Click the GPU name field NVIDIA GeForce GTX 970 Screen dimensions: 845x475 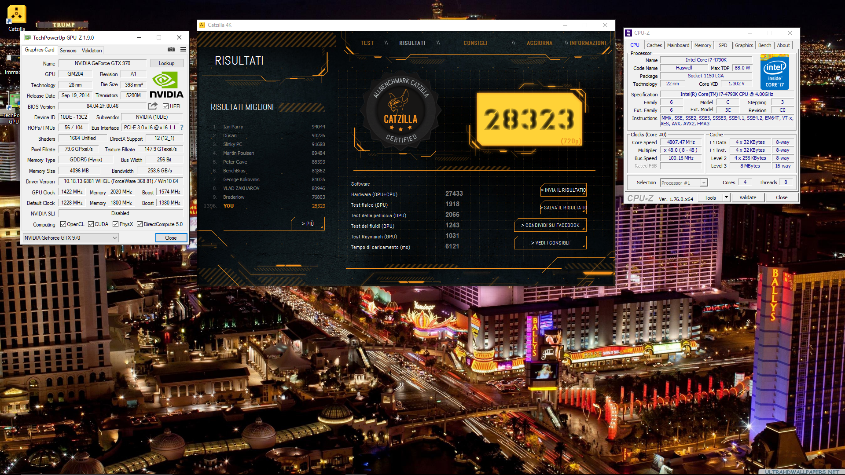coord(103,63)
